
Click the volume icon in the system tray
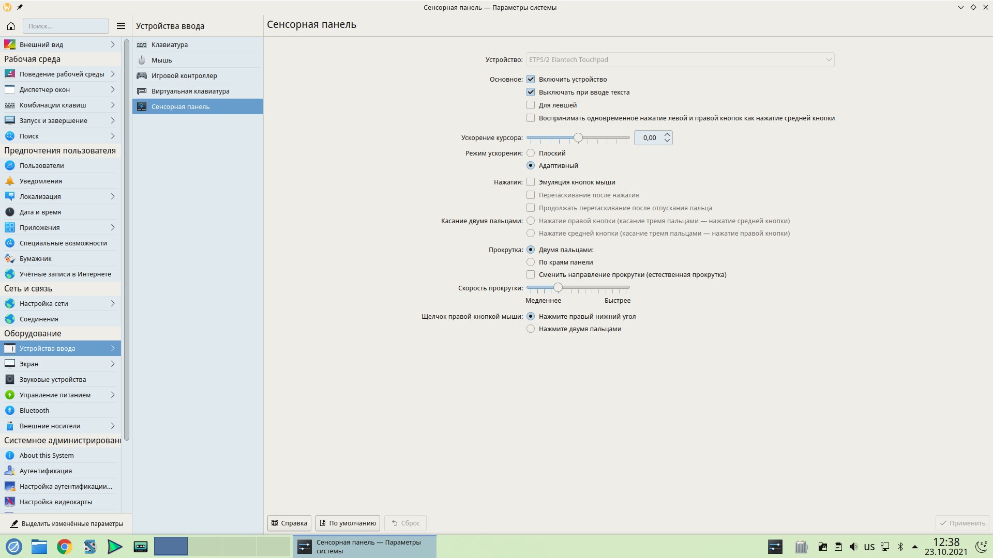(853, 547)
